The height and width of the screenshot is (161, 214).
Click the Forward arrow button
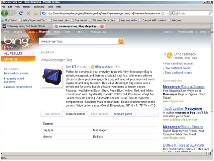pos(11,13)
